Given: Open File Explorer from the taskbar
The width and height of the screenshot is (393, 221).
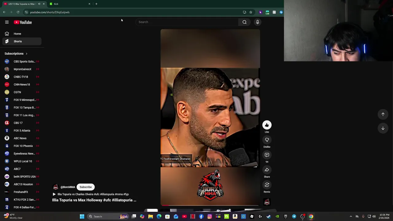Looking at the screenshot, I should tap(150, 216).
